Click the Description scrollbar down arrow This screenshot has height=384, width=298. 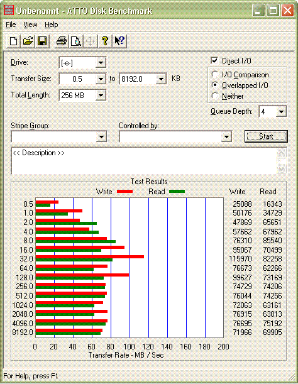tap(281, 168)
